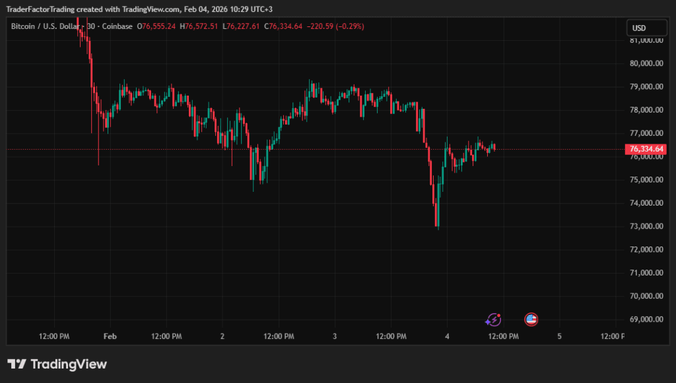676x383 pixels.
Task: Click the open value O76,555.24 in legend
Action: (x=156, y=26)
